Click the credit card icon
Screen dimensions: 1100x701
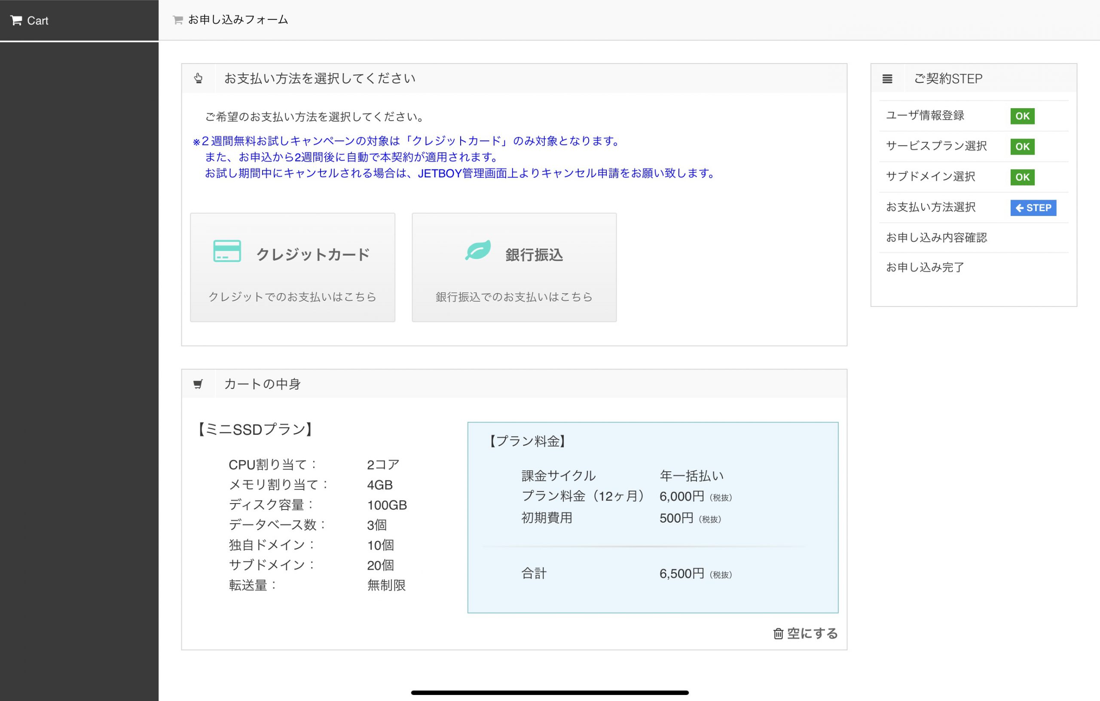[x=227, y=251]
